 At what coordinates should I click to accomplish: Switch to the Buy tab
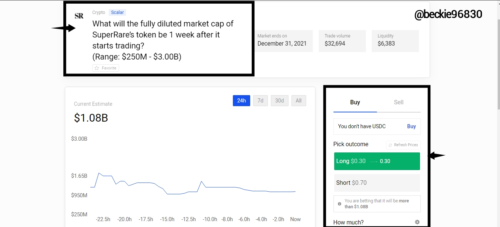(x=355, y=102)
